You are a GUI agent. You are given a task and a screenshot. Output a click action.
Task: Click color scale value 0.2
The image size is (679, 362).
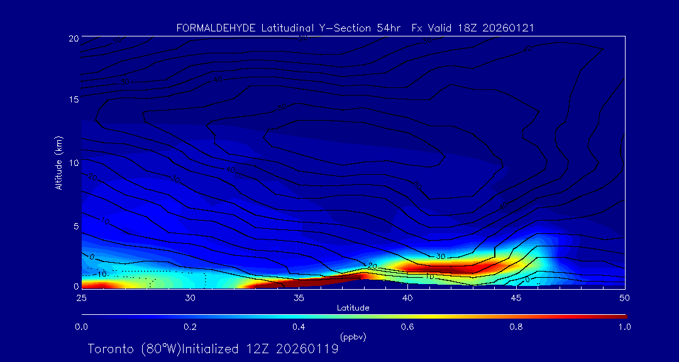pyautogui.click(x=190, y=327)
